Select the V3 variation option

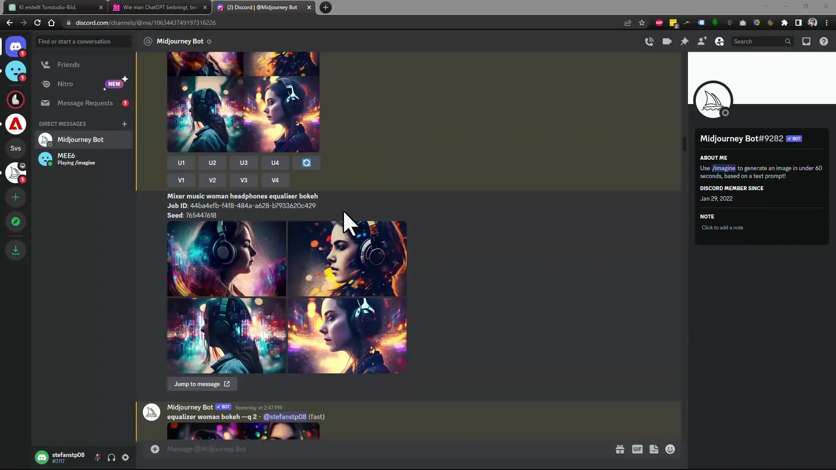click(243, 180)
